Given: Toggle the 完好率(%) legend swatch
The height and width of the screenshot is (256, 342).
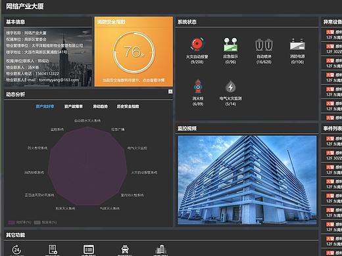Looking at the screenshot, I should pos(12,223).
